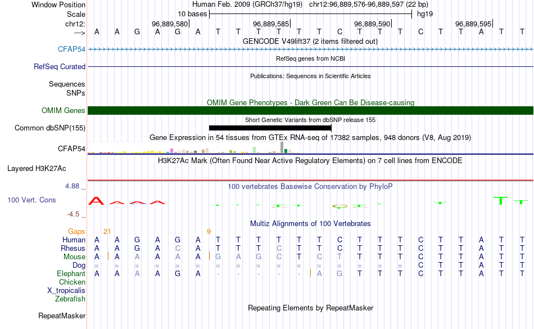Select the Rhesus alignment row label
This screenshot has width=534, height=329.
click(x=73, y=248)
